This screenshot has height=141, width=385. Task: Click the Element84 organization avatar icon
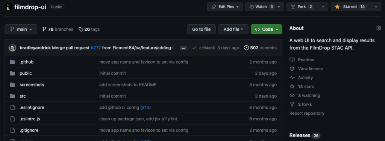8,7
